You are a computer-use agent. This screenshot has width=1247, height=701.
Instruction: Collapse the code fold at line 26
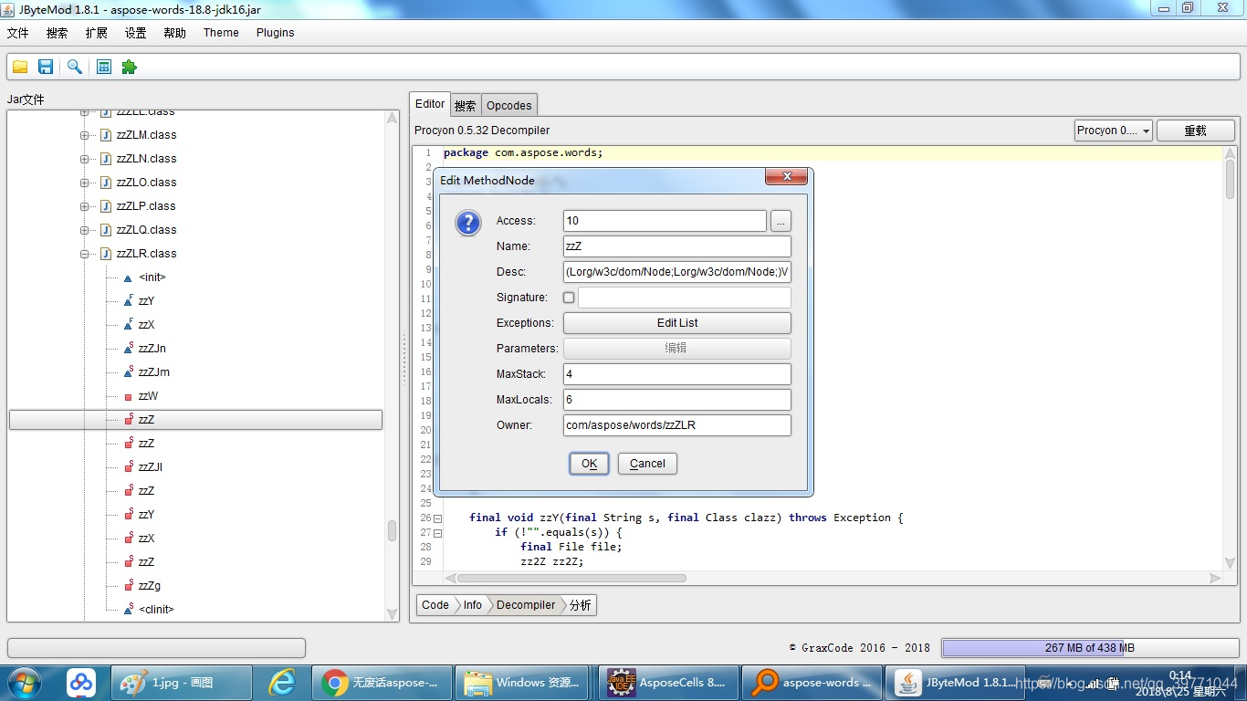(437, 518)
